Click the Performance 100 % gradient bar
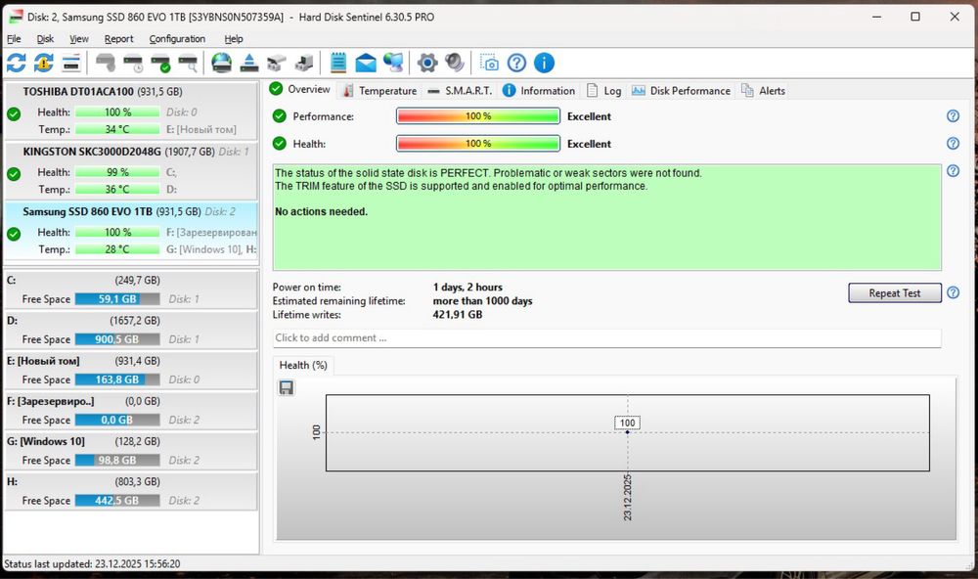The image size is (978, 579). pos(478,116)
